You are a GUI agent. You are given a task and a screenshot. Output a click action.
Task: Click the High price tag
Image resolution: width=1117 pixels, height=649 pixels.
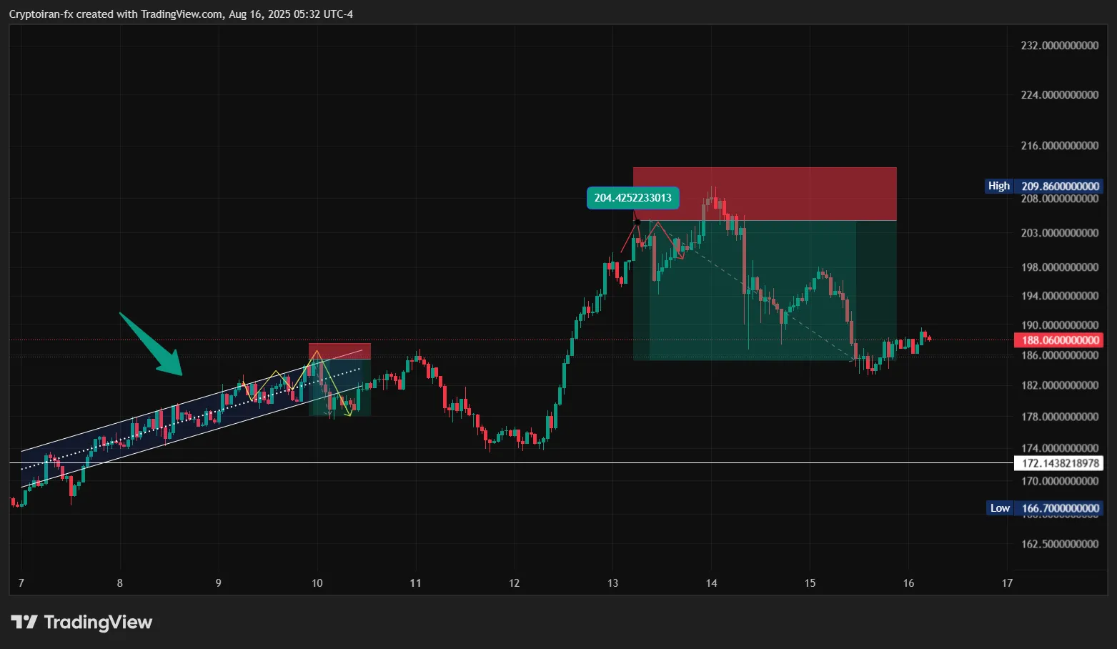998,186
